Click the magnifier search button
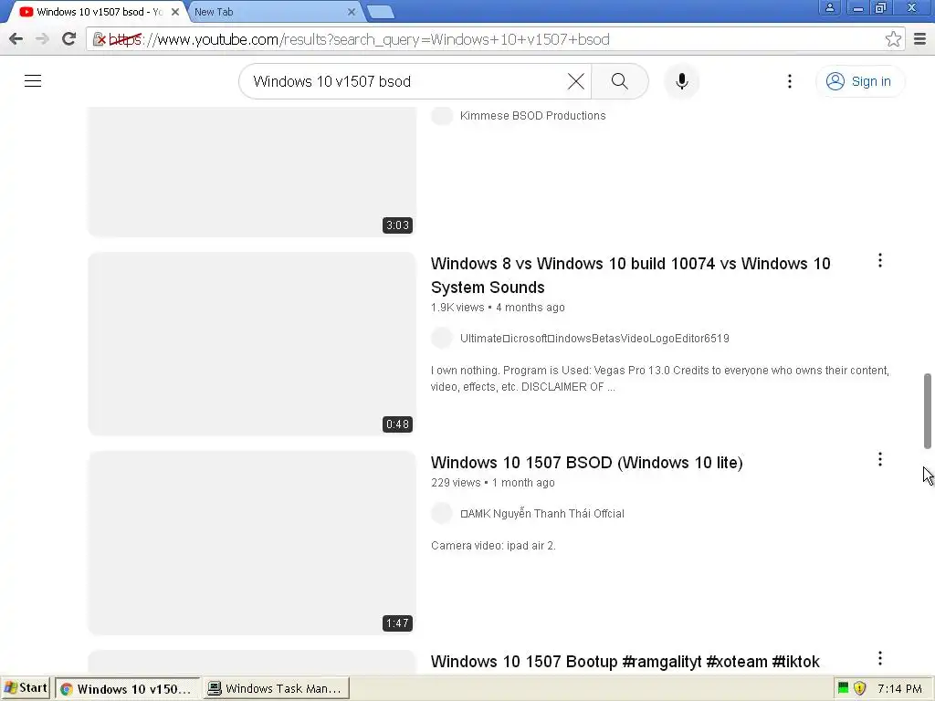 620,81
